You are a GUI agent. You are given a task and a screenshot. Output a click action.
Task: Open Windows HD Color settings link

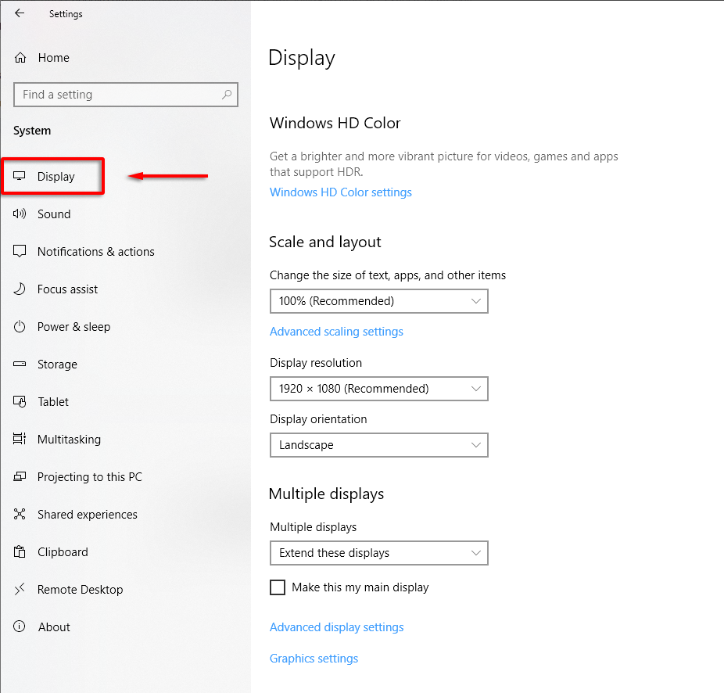coord(340,192)
